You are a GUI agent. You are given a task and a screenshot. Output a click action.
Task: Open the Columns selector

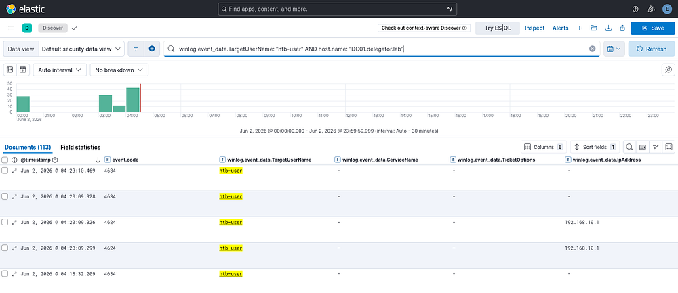(x=544, y=147)
